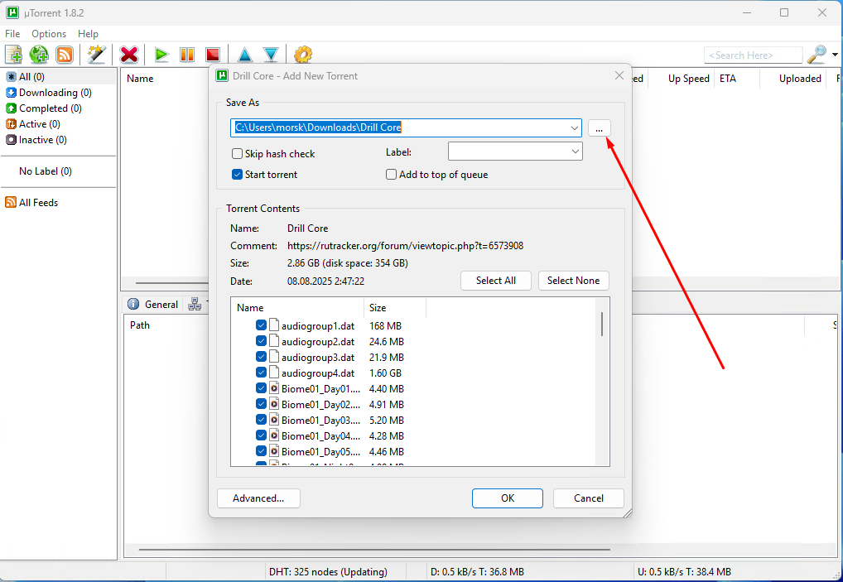Open the search engine dropdown arrow
Viewport: 843px width, 582px height.
click(x=835, y=55)
